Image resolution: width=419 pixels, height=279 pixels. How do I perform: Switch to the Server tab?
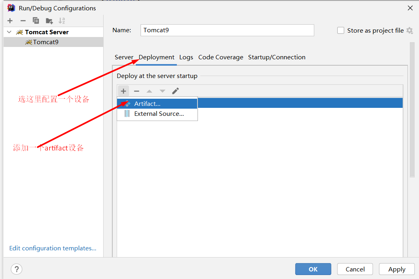124,57
